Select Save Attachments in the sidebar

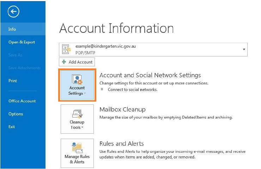[x=24, y=68]
